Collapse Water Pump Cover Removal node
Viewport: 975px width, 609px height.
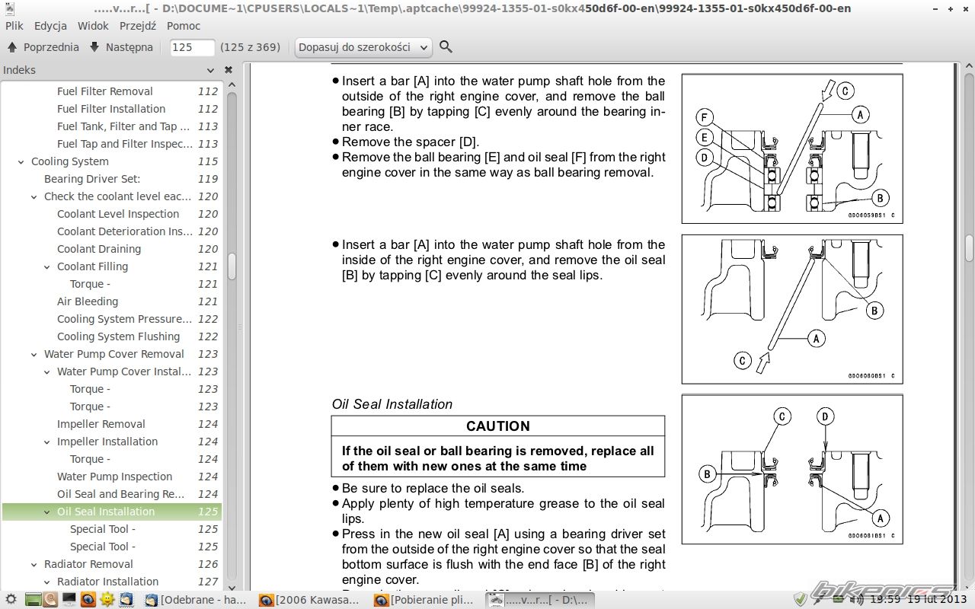[x=34, y=355]
